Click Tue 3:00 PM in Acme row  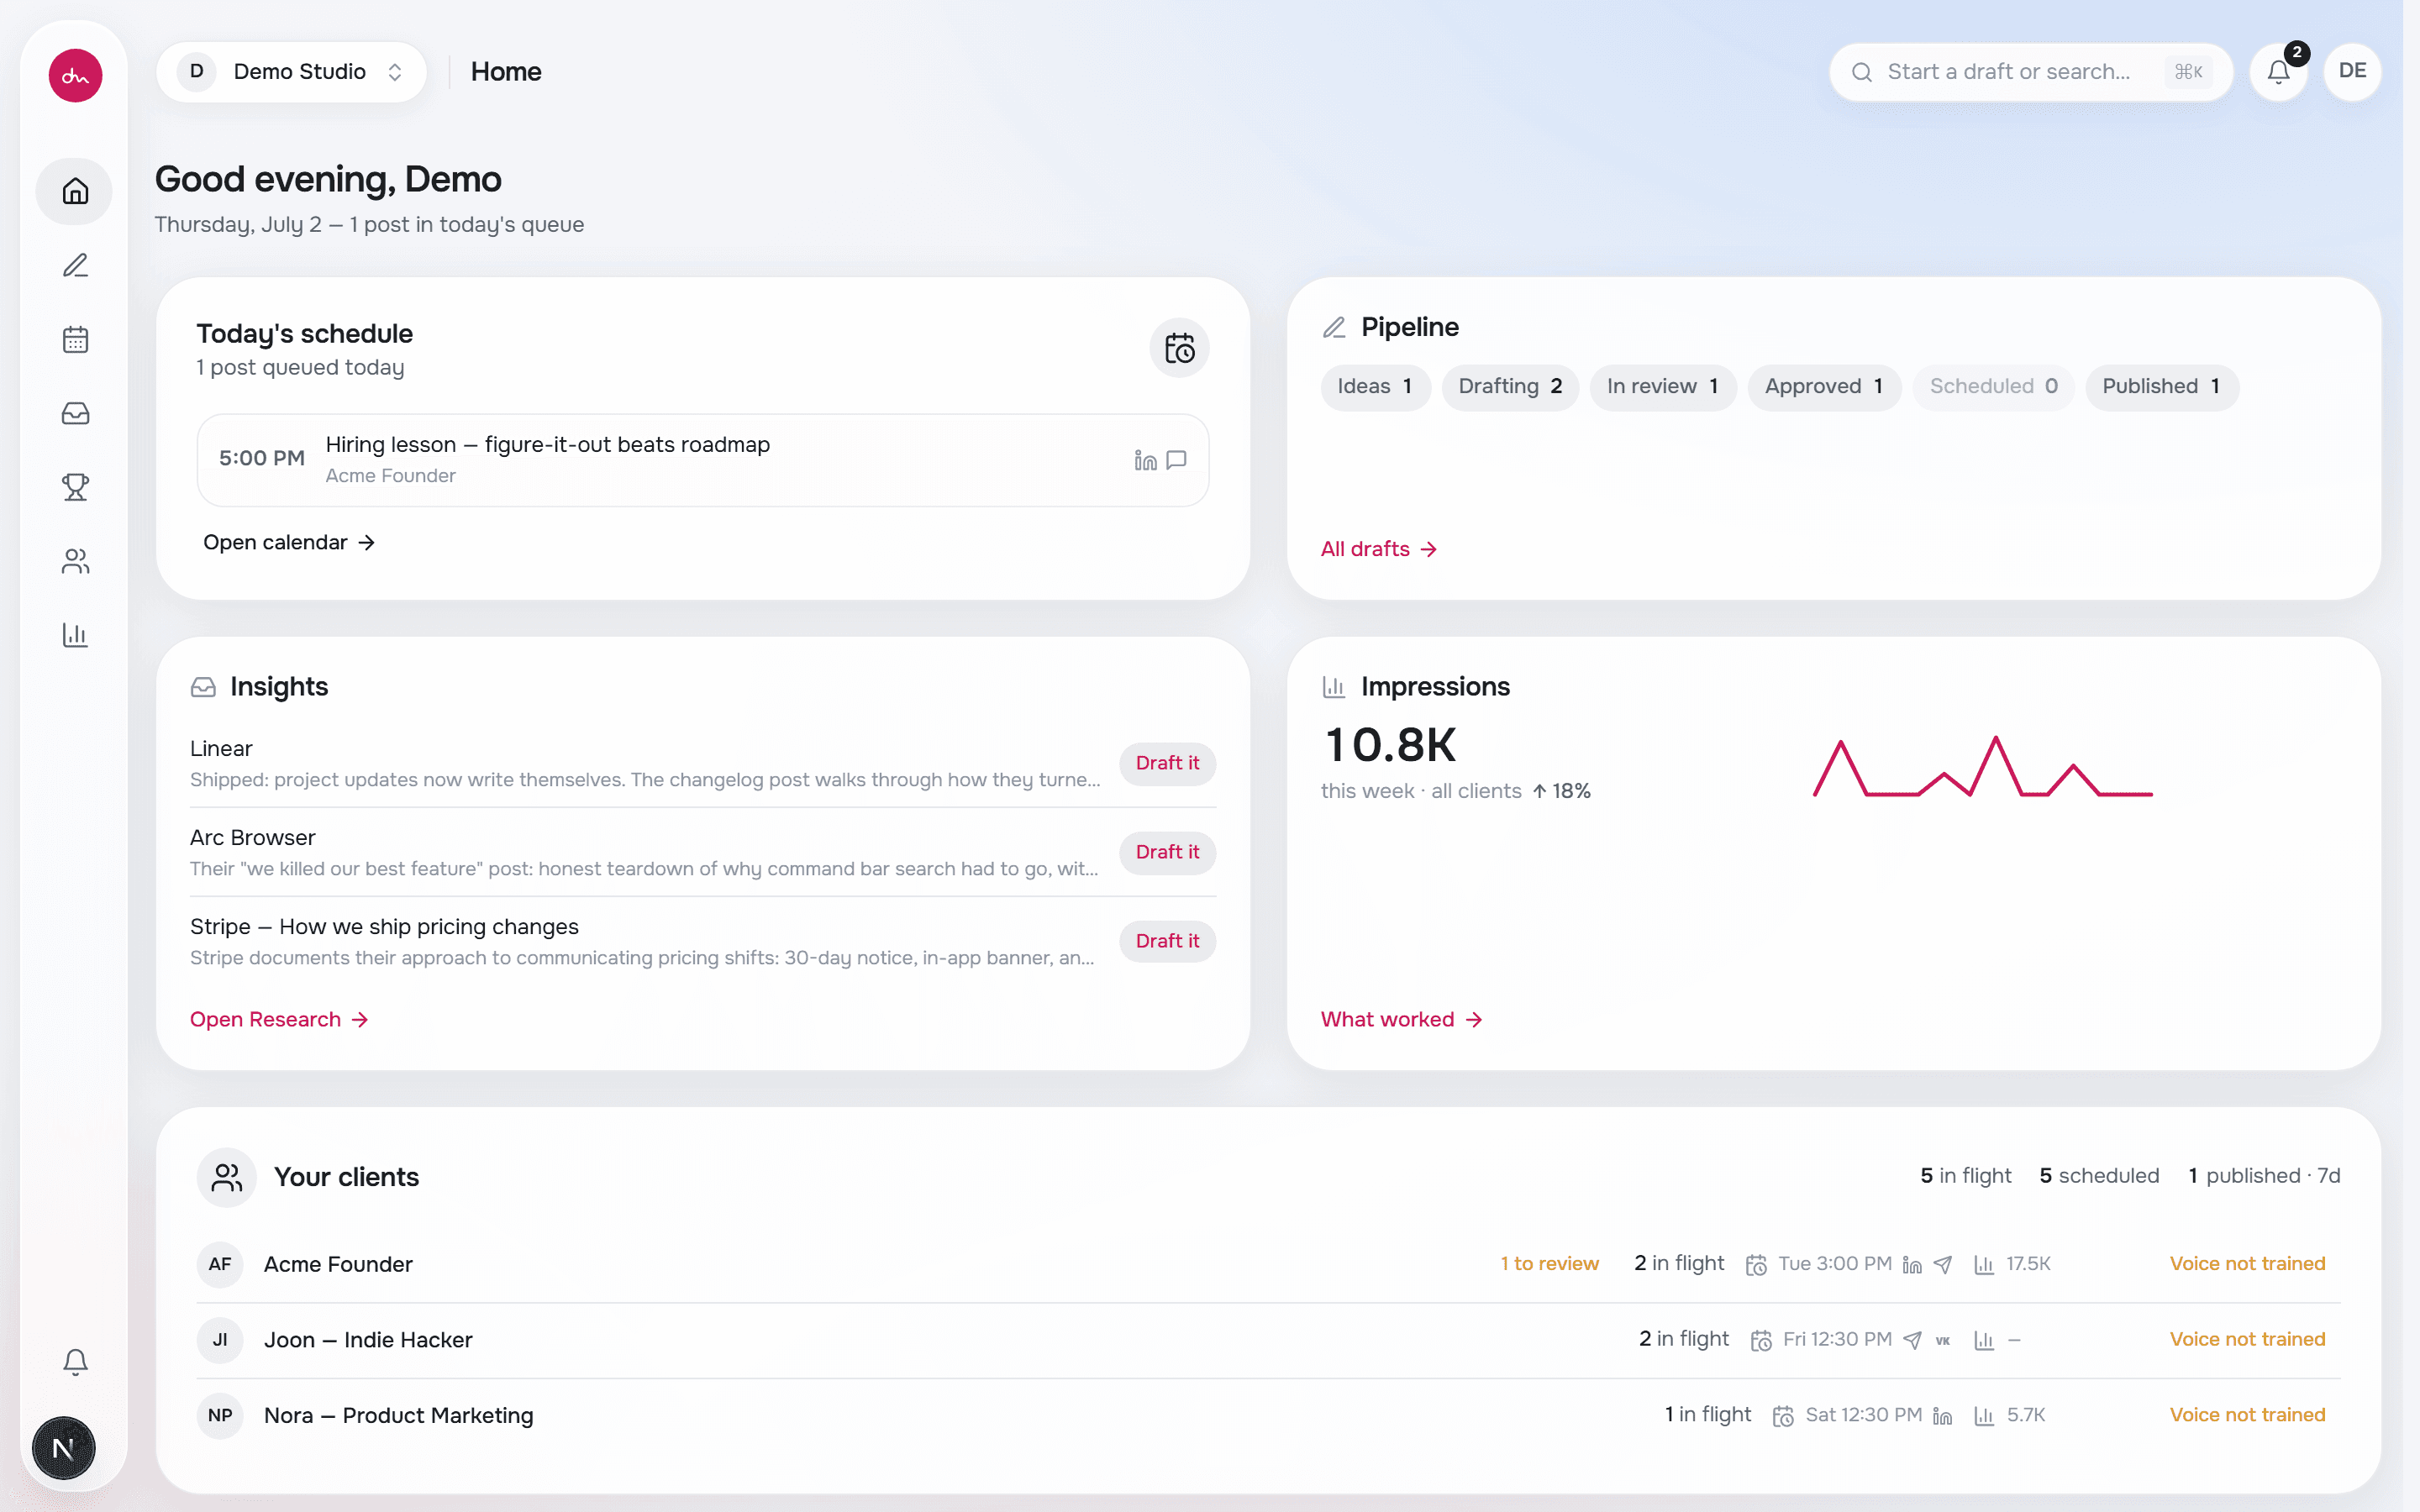pyautogui.click(x=1834, y=1264)
